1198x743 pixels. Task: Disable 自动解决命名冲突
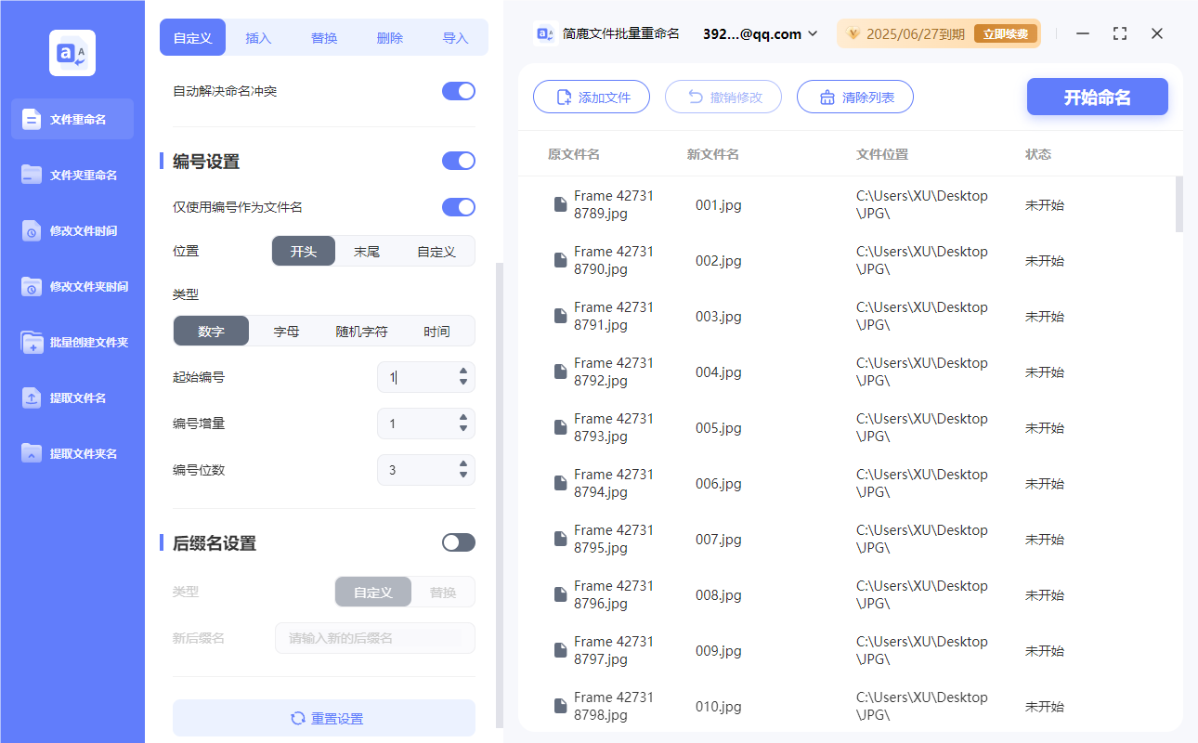pos(458,91)
